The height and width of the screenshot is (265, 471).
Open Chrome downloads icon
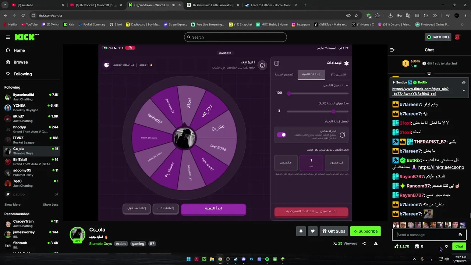390,15
